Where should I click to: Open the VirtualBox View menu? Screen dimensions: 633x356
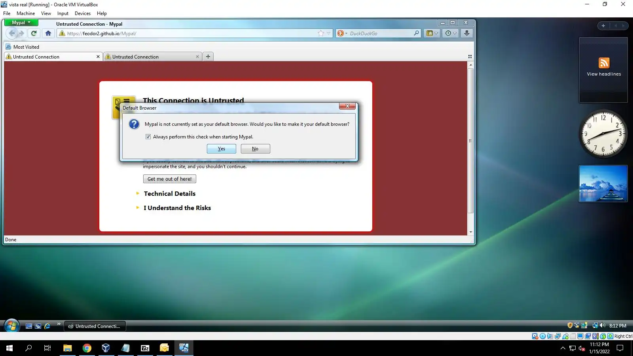(46, 13)
